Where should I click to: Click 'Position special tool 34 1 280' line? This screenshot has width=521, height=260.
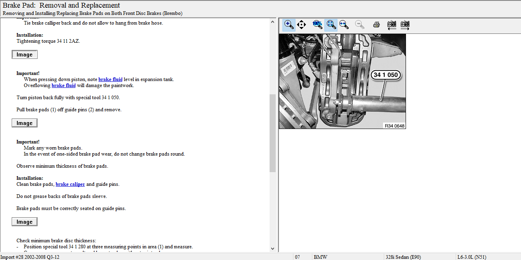[108, 247]
